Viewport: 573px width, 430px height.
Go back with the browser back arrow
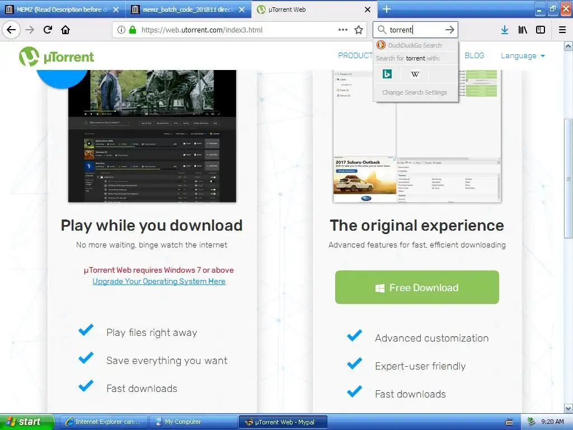pyautogui.click(x=11, y=30)
